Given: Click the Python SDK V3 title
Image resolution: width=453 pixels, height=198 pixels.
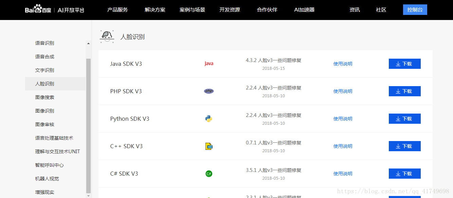Looking at the screenshot, I should (x=130, y=119).
